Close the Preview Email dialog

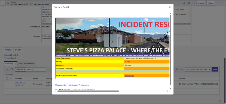click(x=170, y=7)
